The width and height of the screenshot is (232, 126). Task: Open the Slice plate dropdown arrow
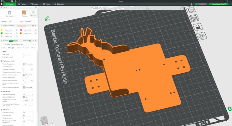(x=196, y=4)
